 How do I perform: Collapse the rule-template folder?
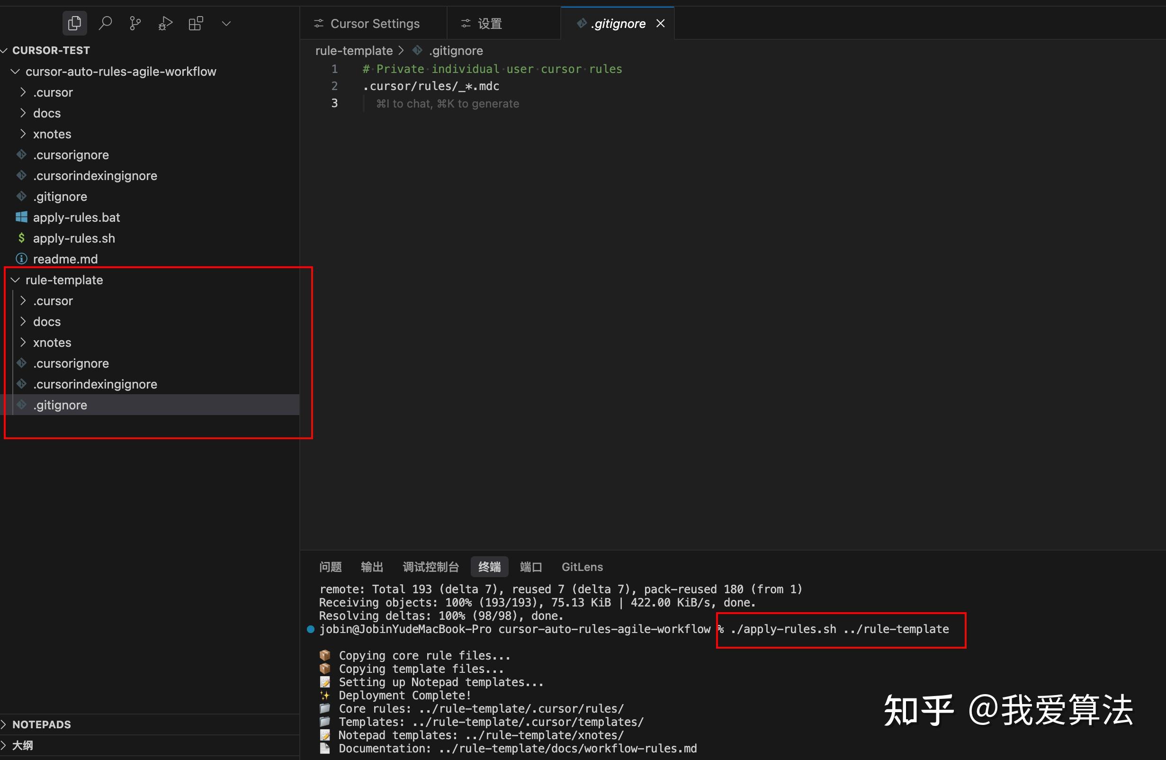pyautogui.click(x=63, y=280)
